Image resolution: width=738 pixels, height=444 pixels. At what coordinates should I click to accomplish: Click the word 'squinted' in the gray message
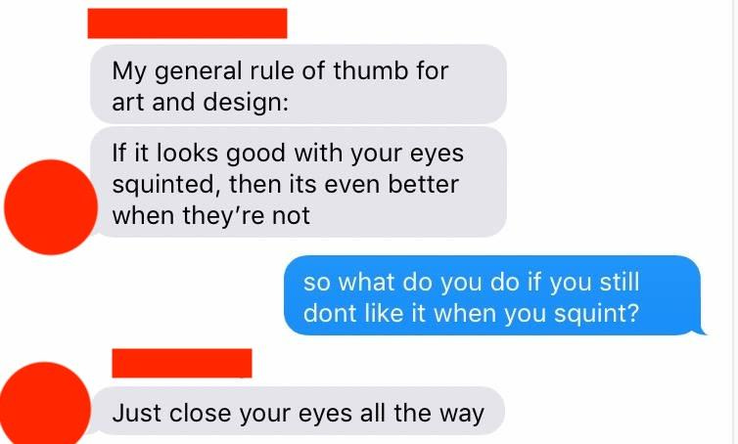coord(163,185)
